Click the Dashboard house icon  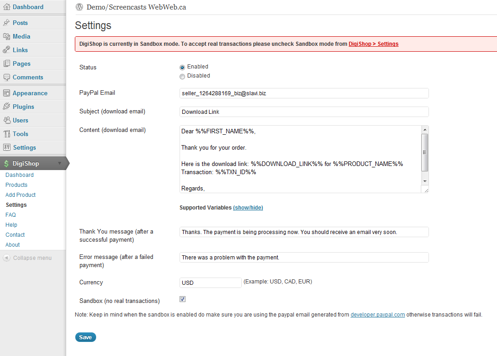(7, 7)
